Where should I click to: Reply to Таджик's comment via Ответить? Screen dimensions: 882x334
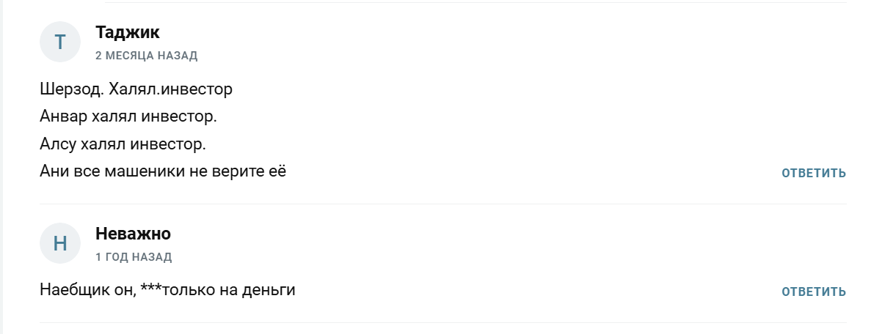point(814,174)
